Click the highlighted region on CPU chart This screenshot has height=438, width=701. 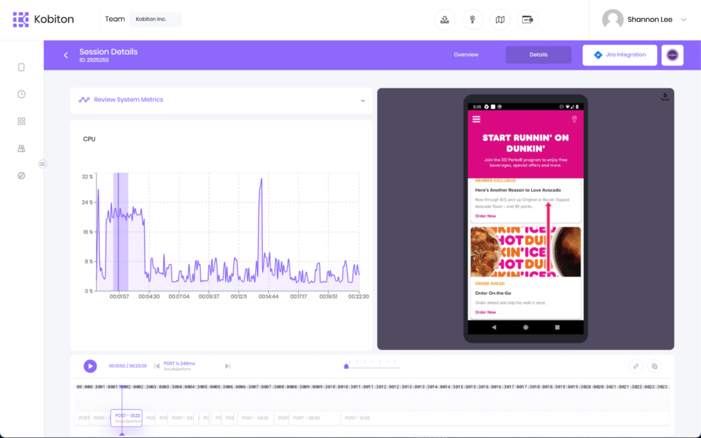coord(120,232)
